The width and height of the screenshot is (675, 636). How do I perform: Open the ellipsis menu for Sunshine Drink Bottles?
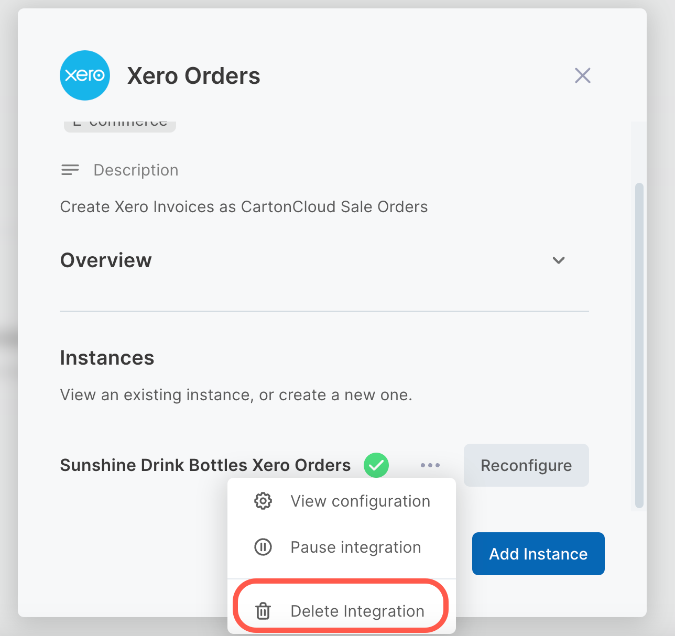coord(430,465)
